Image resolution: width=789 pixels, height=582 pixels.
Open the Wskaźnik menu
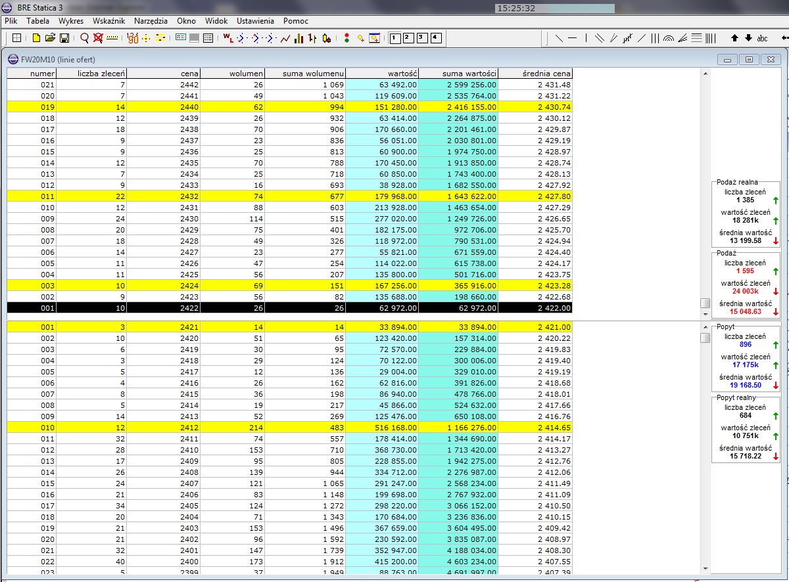click(x=108, y=21)
